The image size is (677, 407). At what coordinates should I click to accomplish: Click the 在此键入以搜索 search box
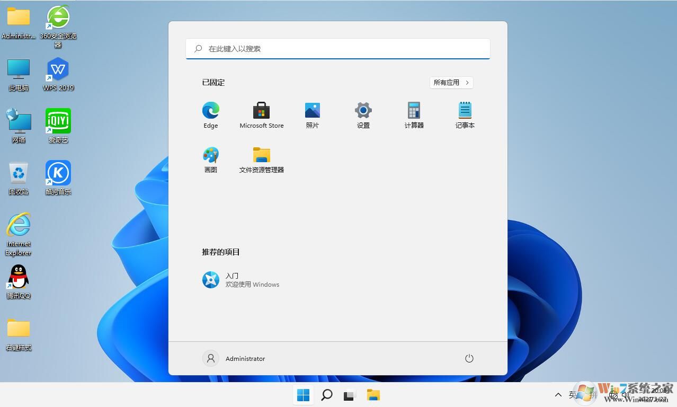pyautogui.click(x=338, y=48)
